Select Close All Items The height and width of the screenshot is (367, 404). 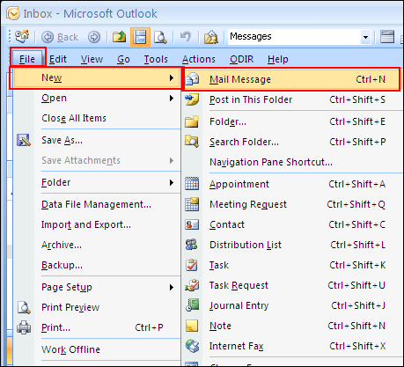[96, 118]
